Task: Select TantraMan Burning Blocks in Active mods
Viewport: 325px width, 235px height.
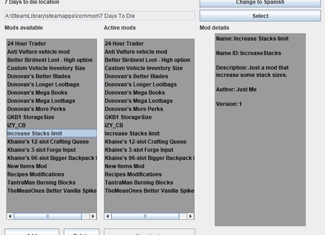Action: (x=149, y=183)
